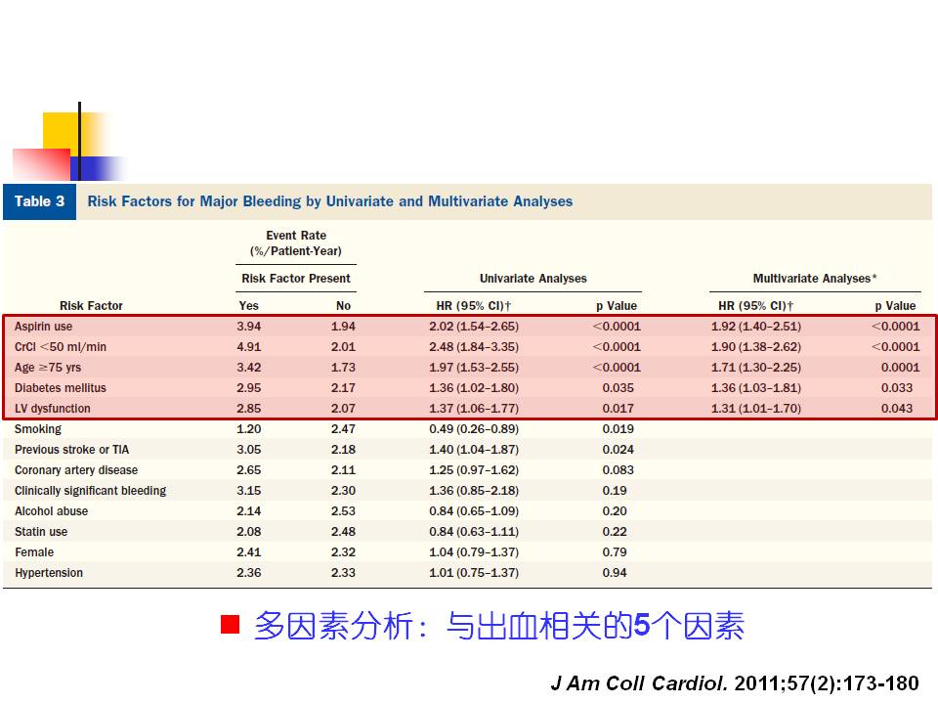Screen dimensions: 938x704
Task: Click the blue Chinese caption text
Action: (x=498, y=626)
